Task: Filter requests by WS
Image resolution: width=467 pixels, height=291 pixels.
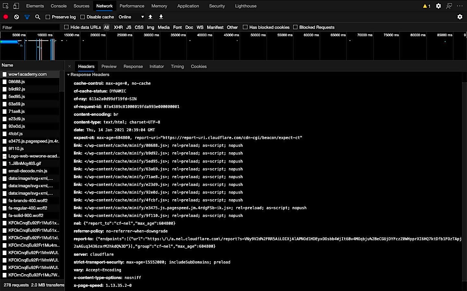Action: coord(200,27)
